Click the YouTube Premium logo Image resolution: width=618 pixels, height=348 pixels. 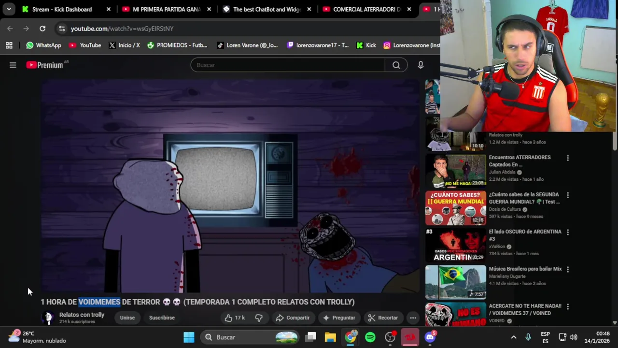coord(45,65)
